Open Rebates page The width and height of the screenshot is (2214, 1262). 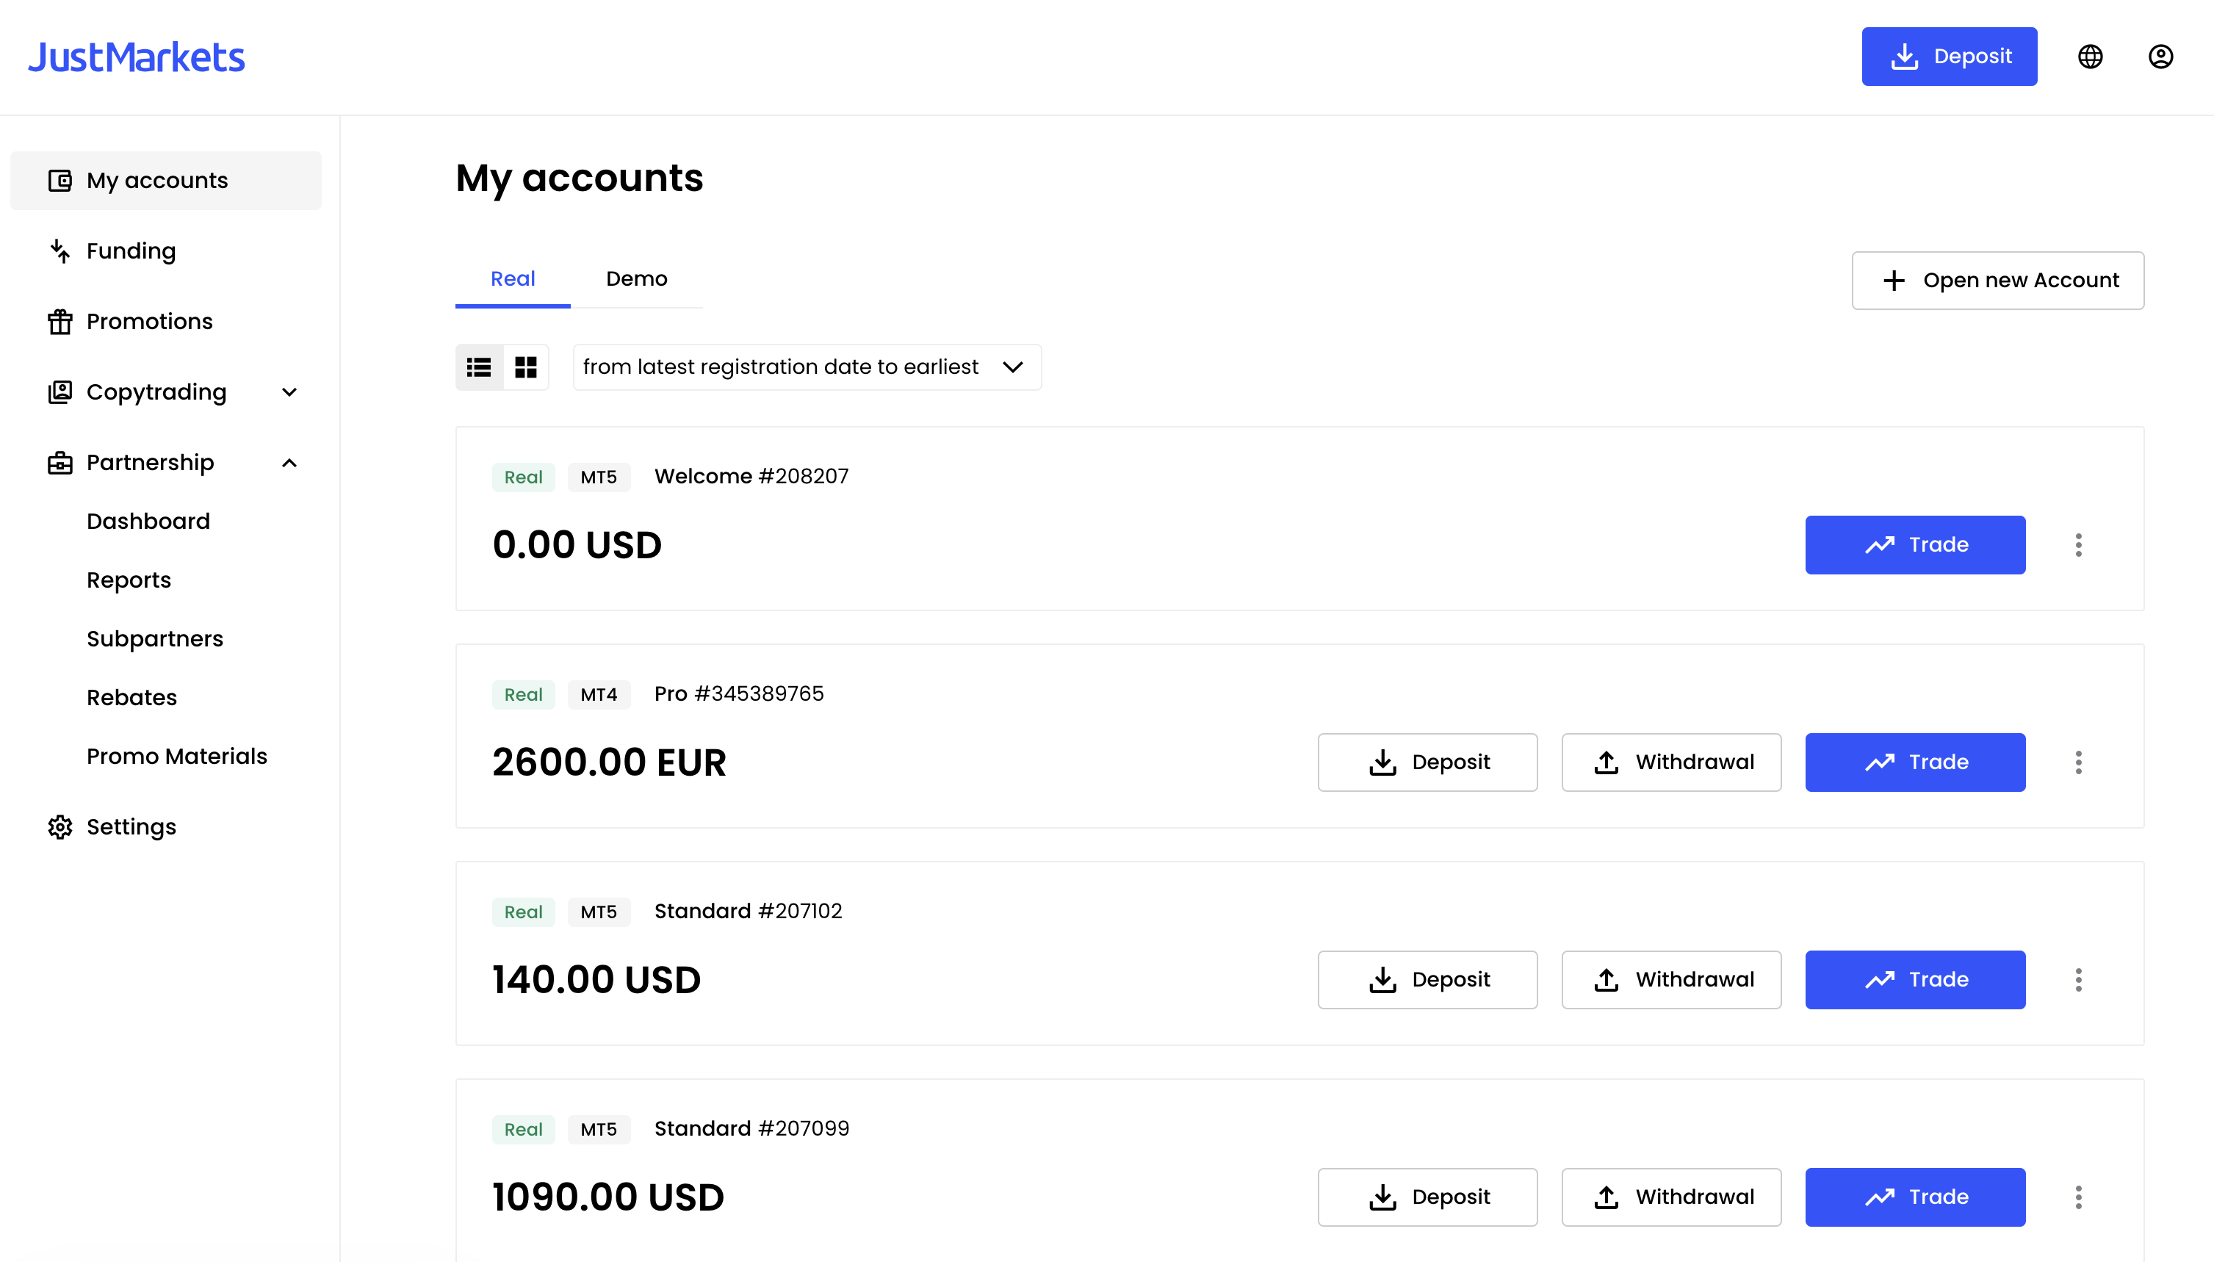pyautogui.click(x=131, y=698)
